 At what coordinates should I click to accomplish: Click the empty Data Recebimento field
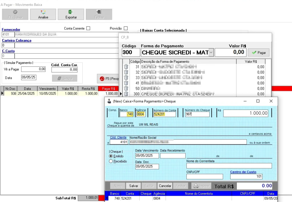[x=173, y=156]
